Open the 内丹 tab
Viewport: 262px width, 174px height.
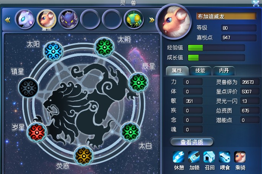point(224,71)
